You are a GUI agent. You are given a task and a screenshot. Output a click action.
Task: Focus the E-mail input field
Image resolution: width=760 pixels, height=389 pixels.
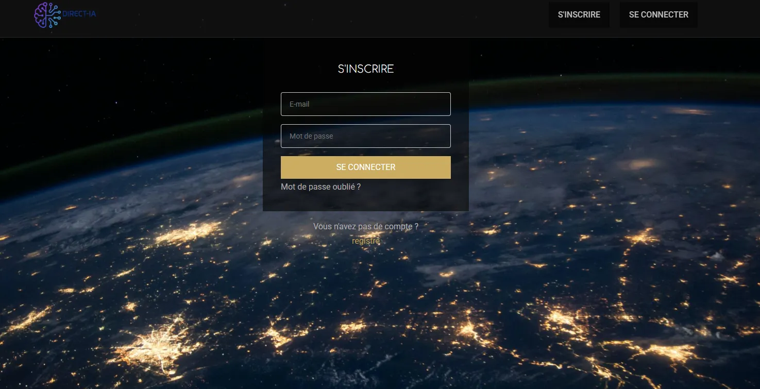point(365,104)
